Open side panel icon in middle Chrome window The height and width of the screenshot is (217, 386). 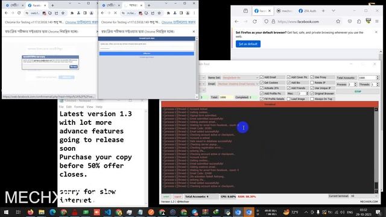(x=181, y=13)
